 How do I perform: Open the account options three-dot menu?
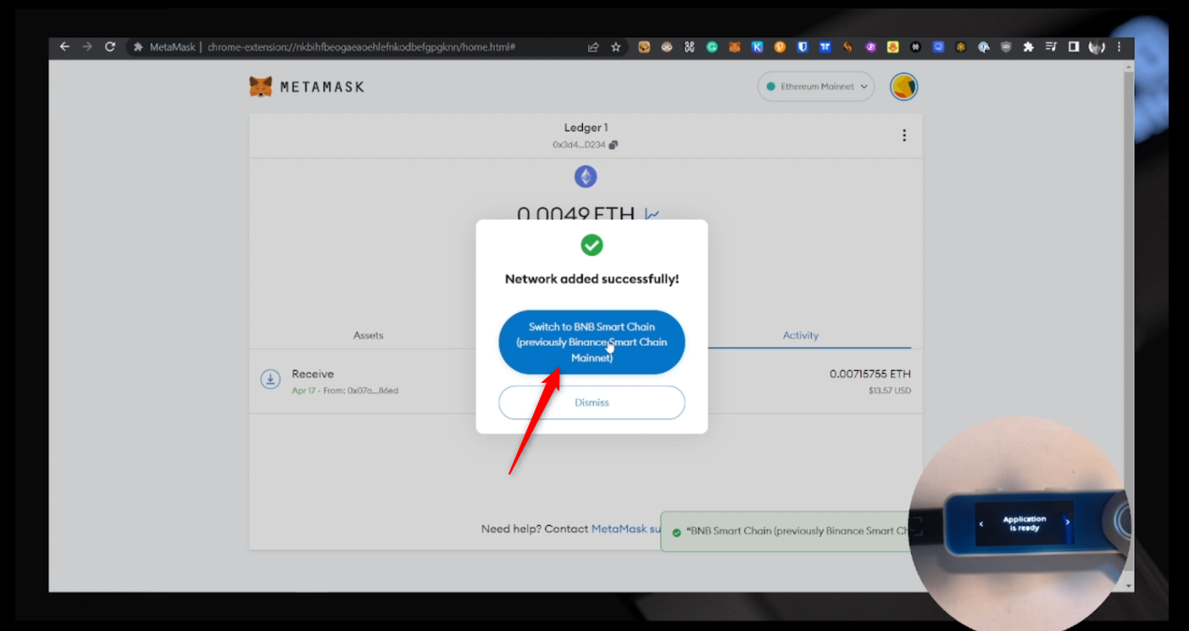(x=904, y=136)
